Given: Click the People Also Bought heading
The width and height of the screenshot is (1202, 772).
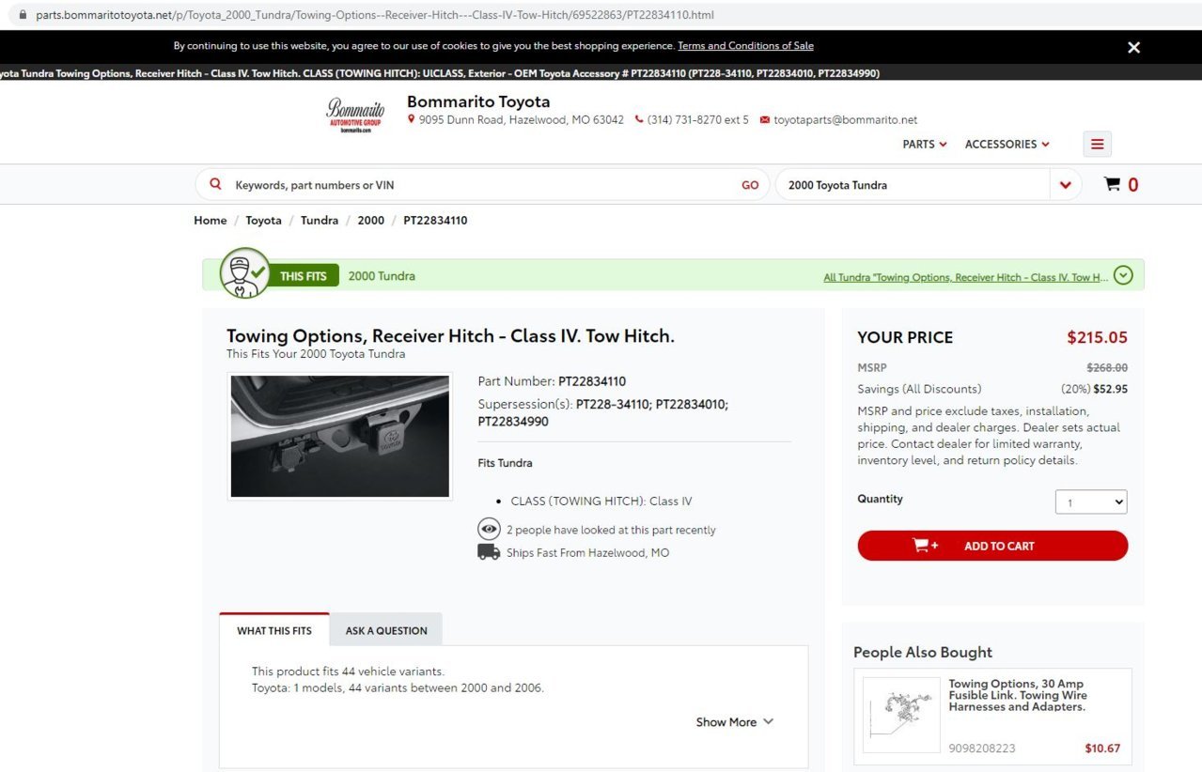Looking at the screenshot, I should (x=923, y=652).
